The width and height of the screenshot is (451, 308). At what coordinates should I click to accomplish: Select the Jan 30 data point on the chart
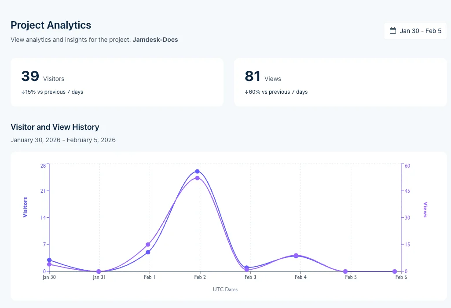pos(49,260)
